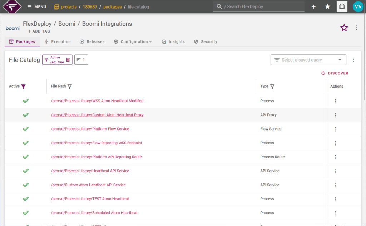366x226 pixels.
Task: Toggle active checkmark for Flow Reporting WSS Endpoint
Action: point(26,143)
